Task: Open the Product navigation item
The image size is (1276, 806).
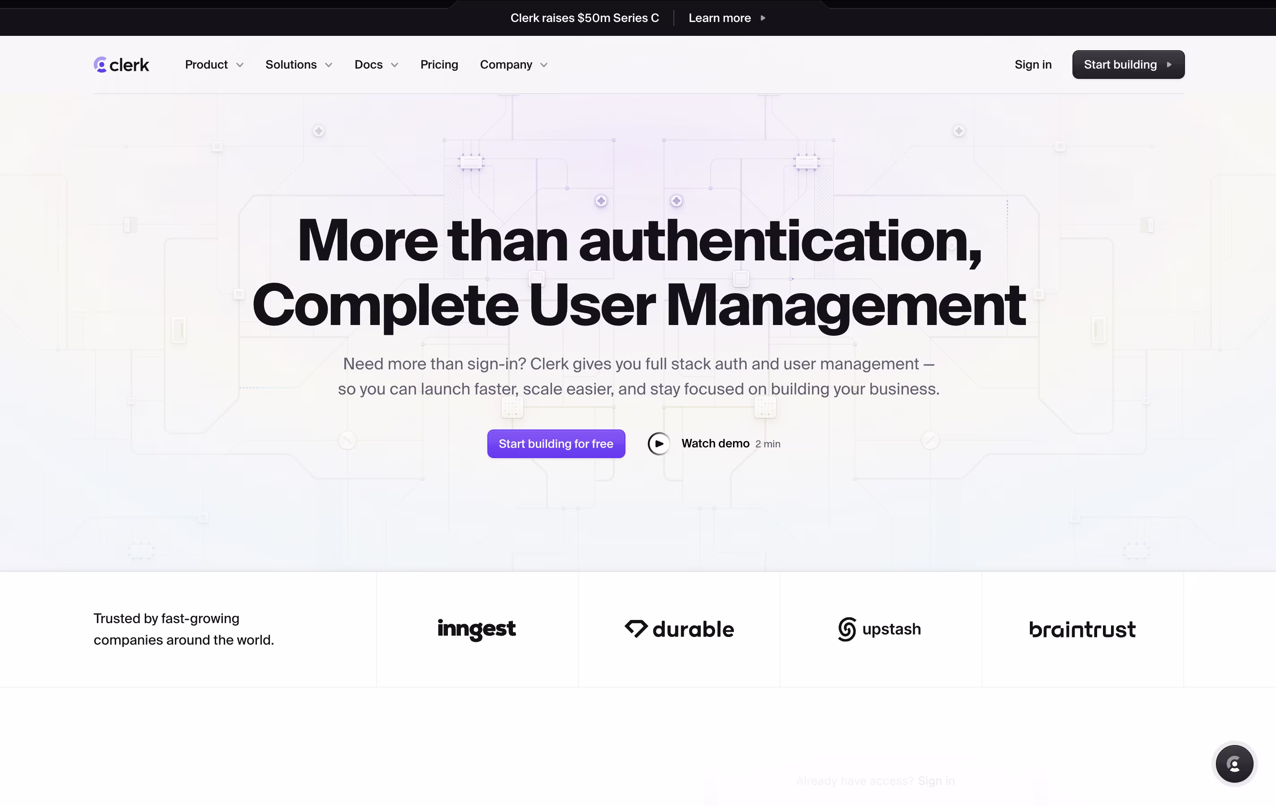Action: 206,65
